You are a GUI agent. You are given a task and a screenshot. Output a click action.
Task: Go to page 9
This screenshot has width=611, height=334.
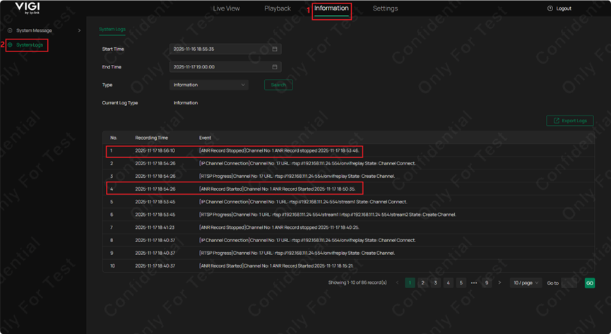click(486, 283)
